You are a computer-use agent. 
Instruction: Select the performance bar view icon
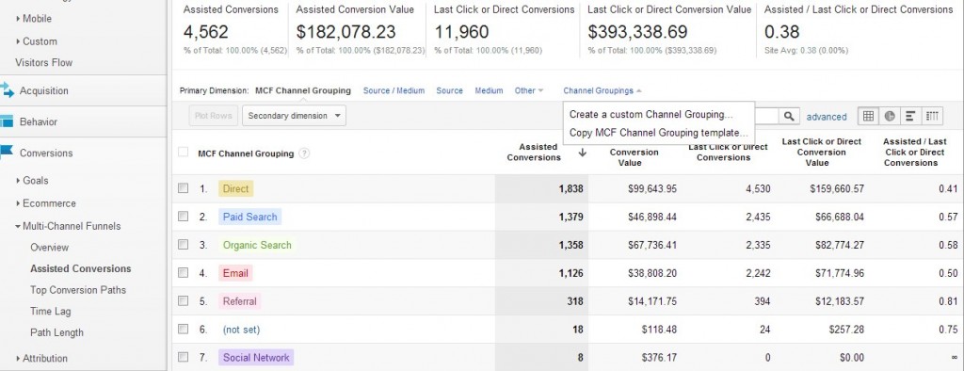(910, 116)
